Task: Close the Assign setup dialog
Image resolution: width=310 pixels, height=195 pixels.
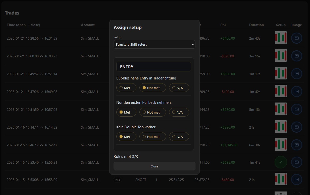Action: (154, 166)
